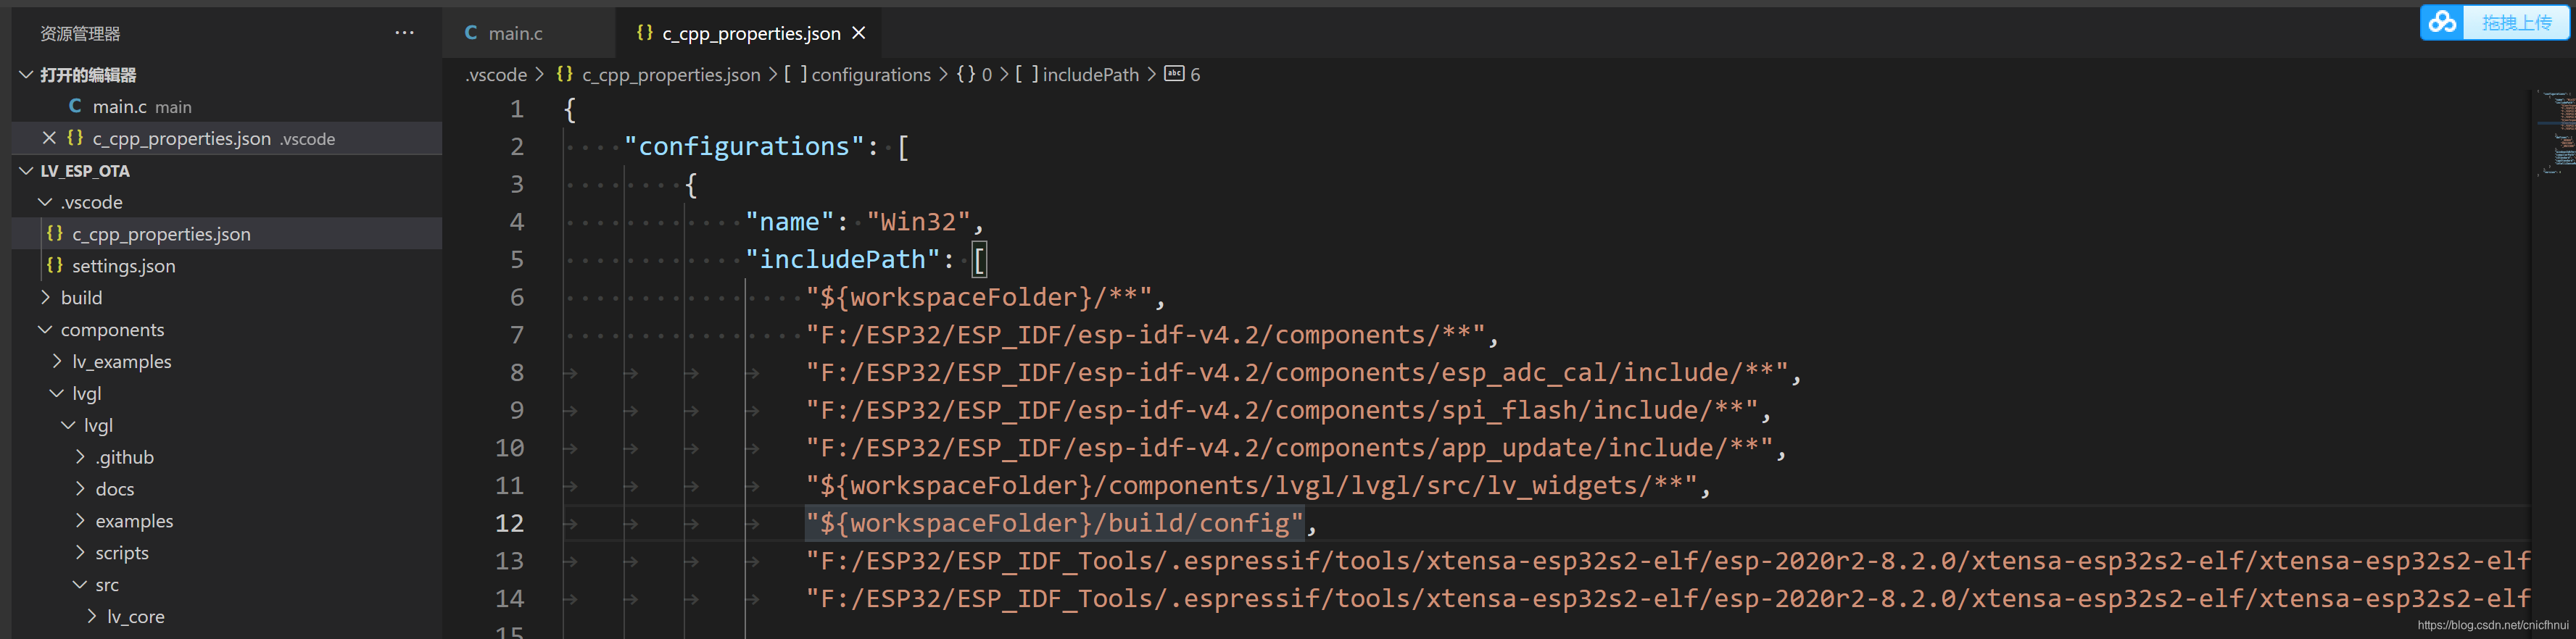Close c_cpp_properties.json from Open Editors

[49, 138]
